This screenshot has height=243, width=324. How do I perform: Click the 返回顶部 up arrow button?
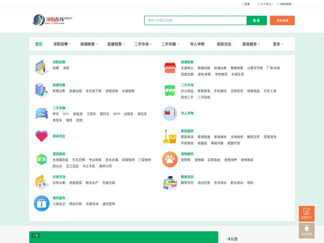[306, 230]
